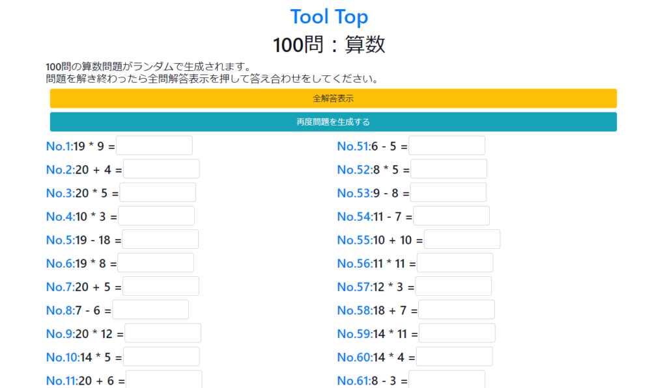Focus the No.54 11 - 7 answer field
The height and width of the screenshot is (388, 667).
pyautogui.click(x=451, y=216)
